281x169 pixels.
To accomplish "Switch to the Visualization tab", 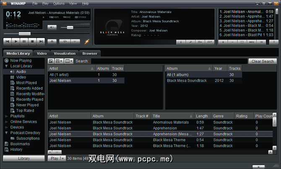I will click(65, 53).
